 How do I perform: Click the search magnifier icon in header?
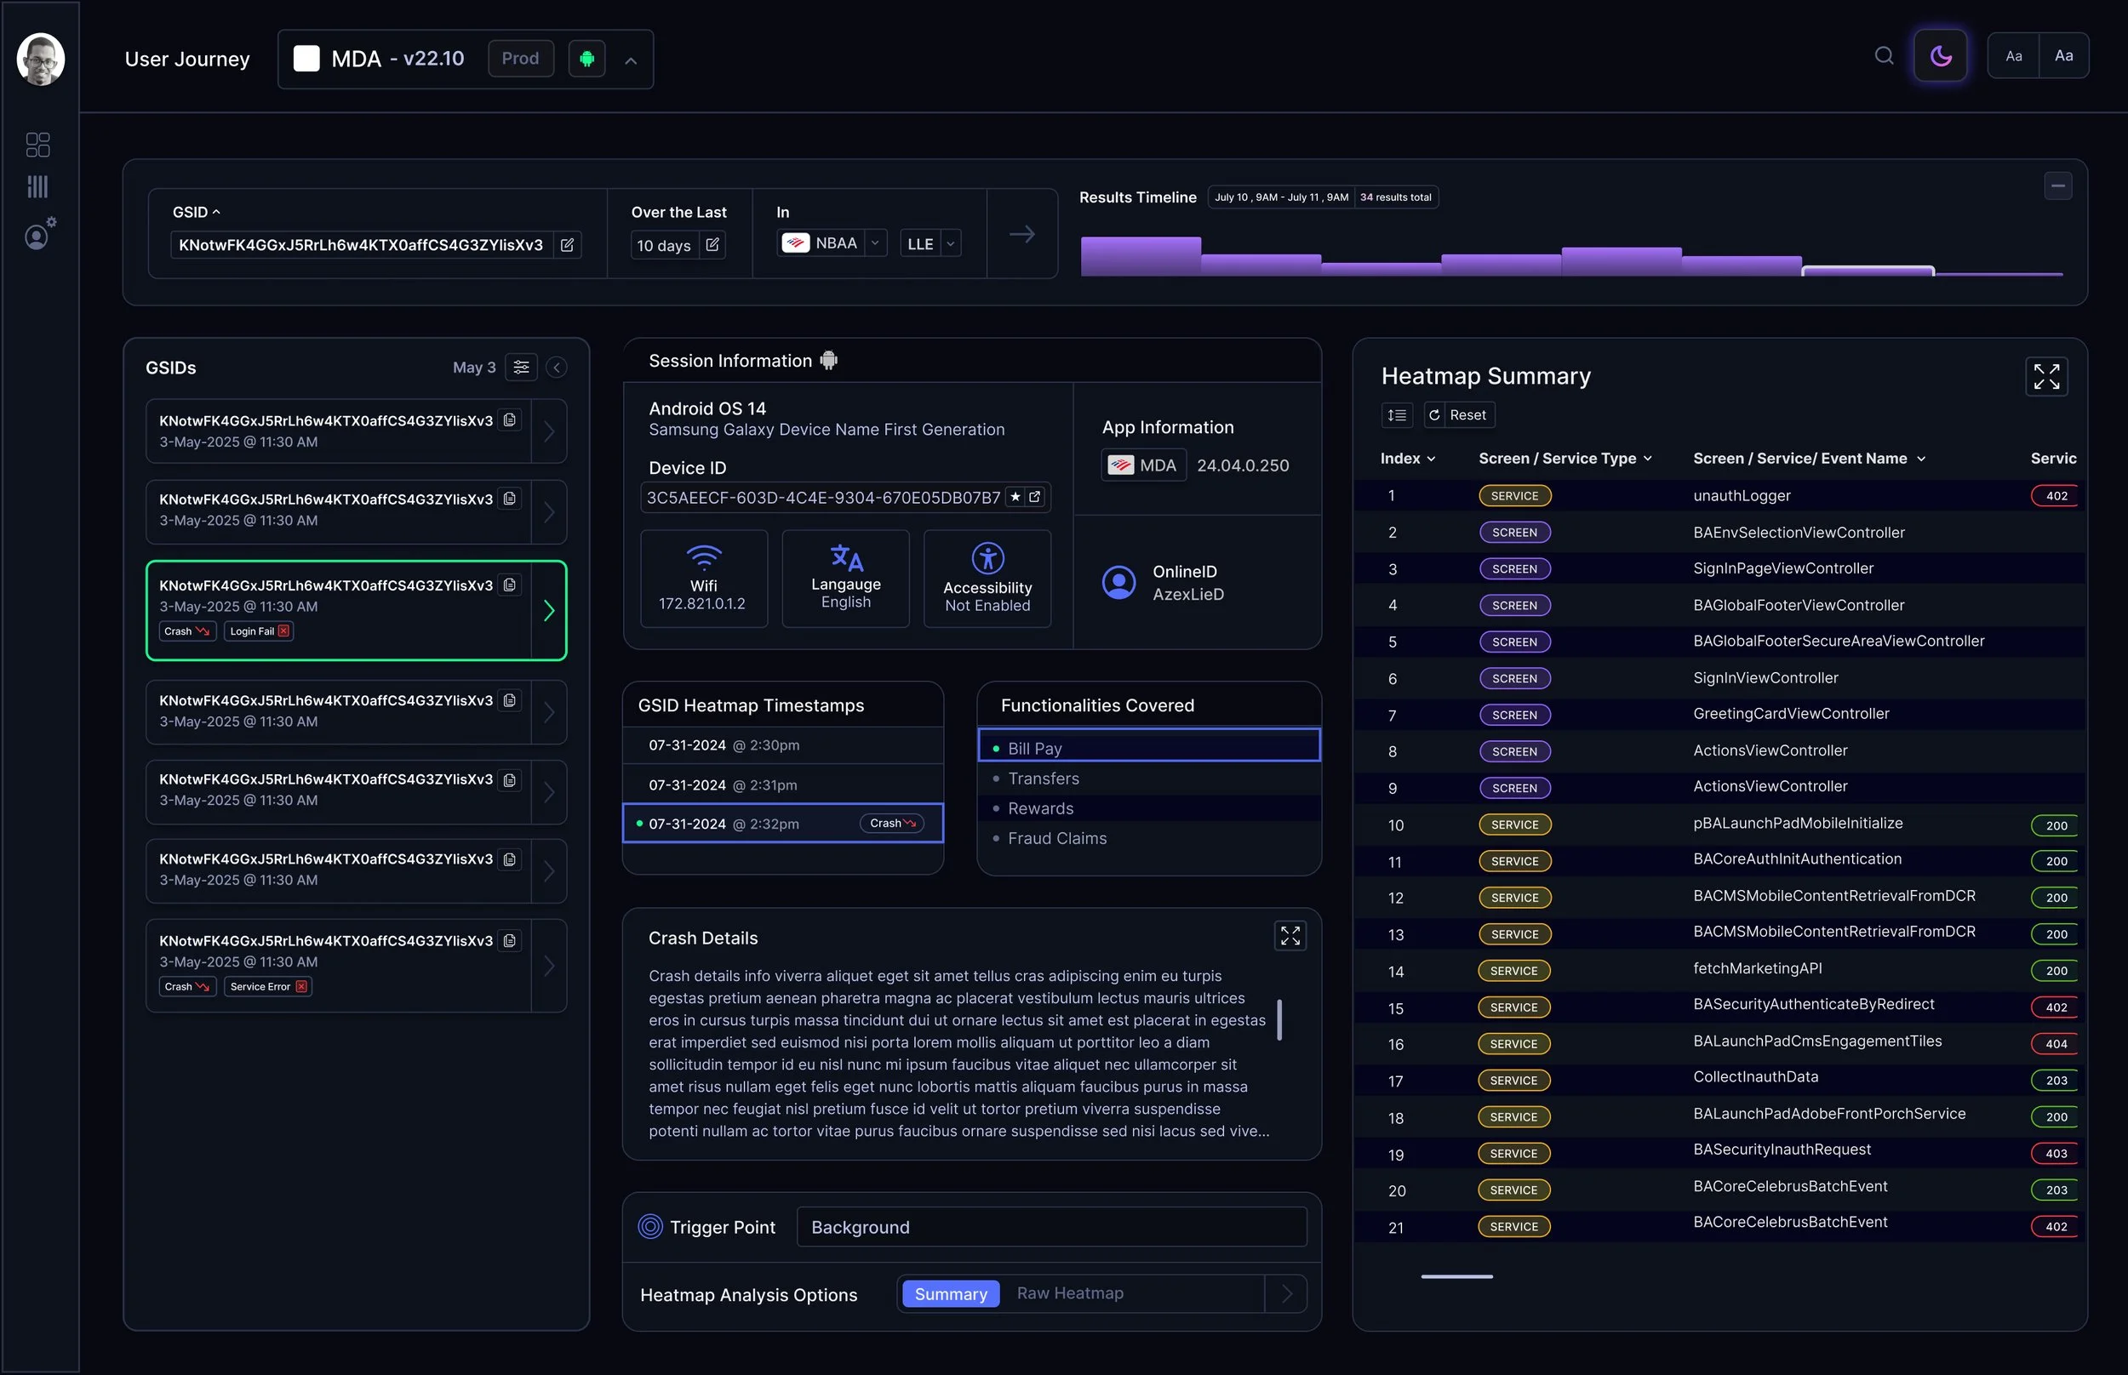pyautogui.click(x=1884, y=56)
